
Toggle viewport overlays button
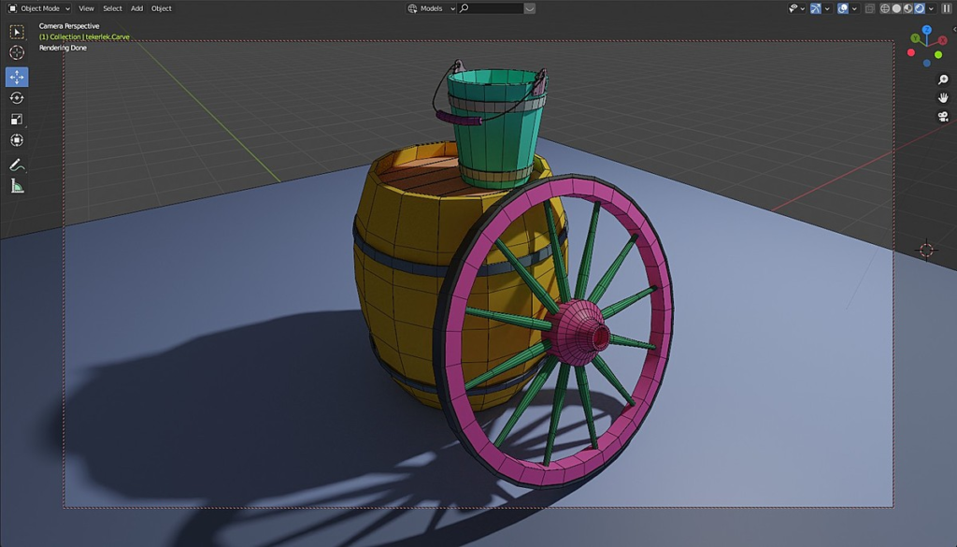point(843,8)
